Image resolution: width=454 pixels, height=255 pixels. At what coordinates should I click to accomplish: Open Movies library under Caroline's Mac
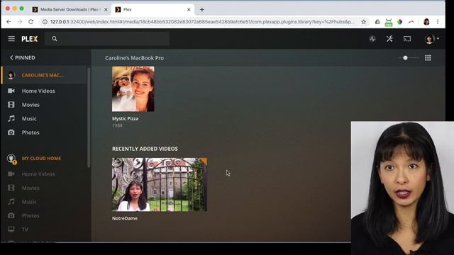click(x=31, y=105)
